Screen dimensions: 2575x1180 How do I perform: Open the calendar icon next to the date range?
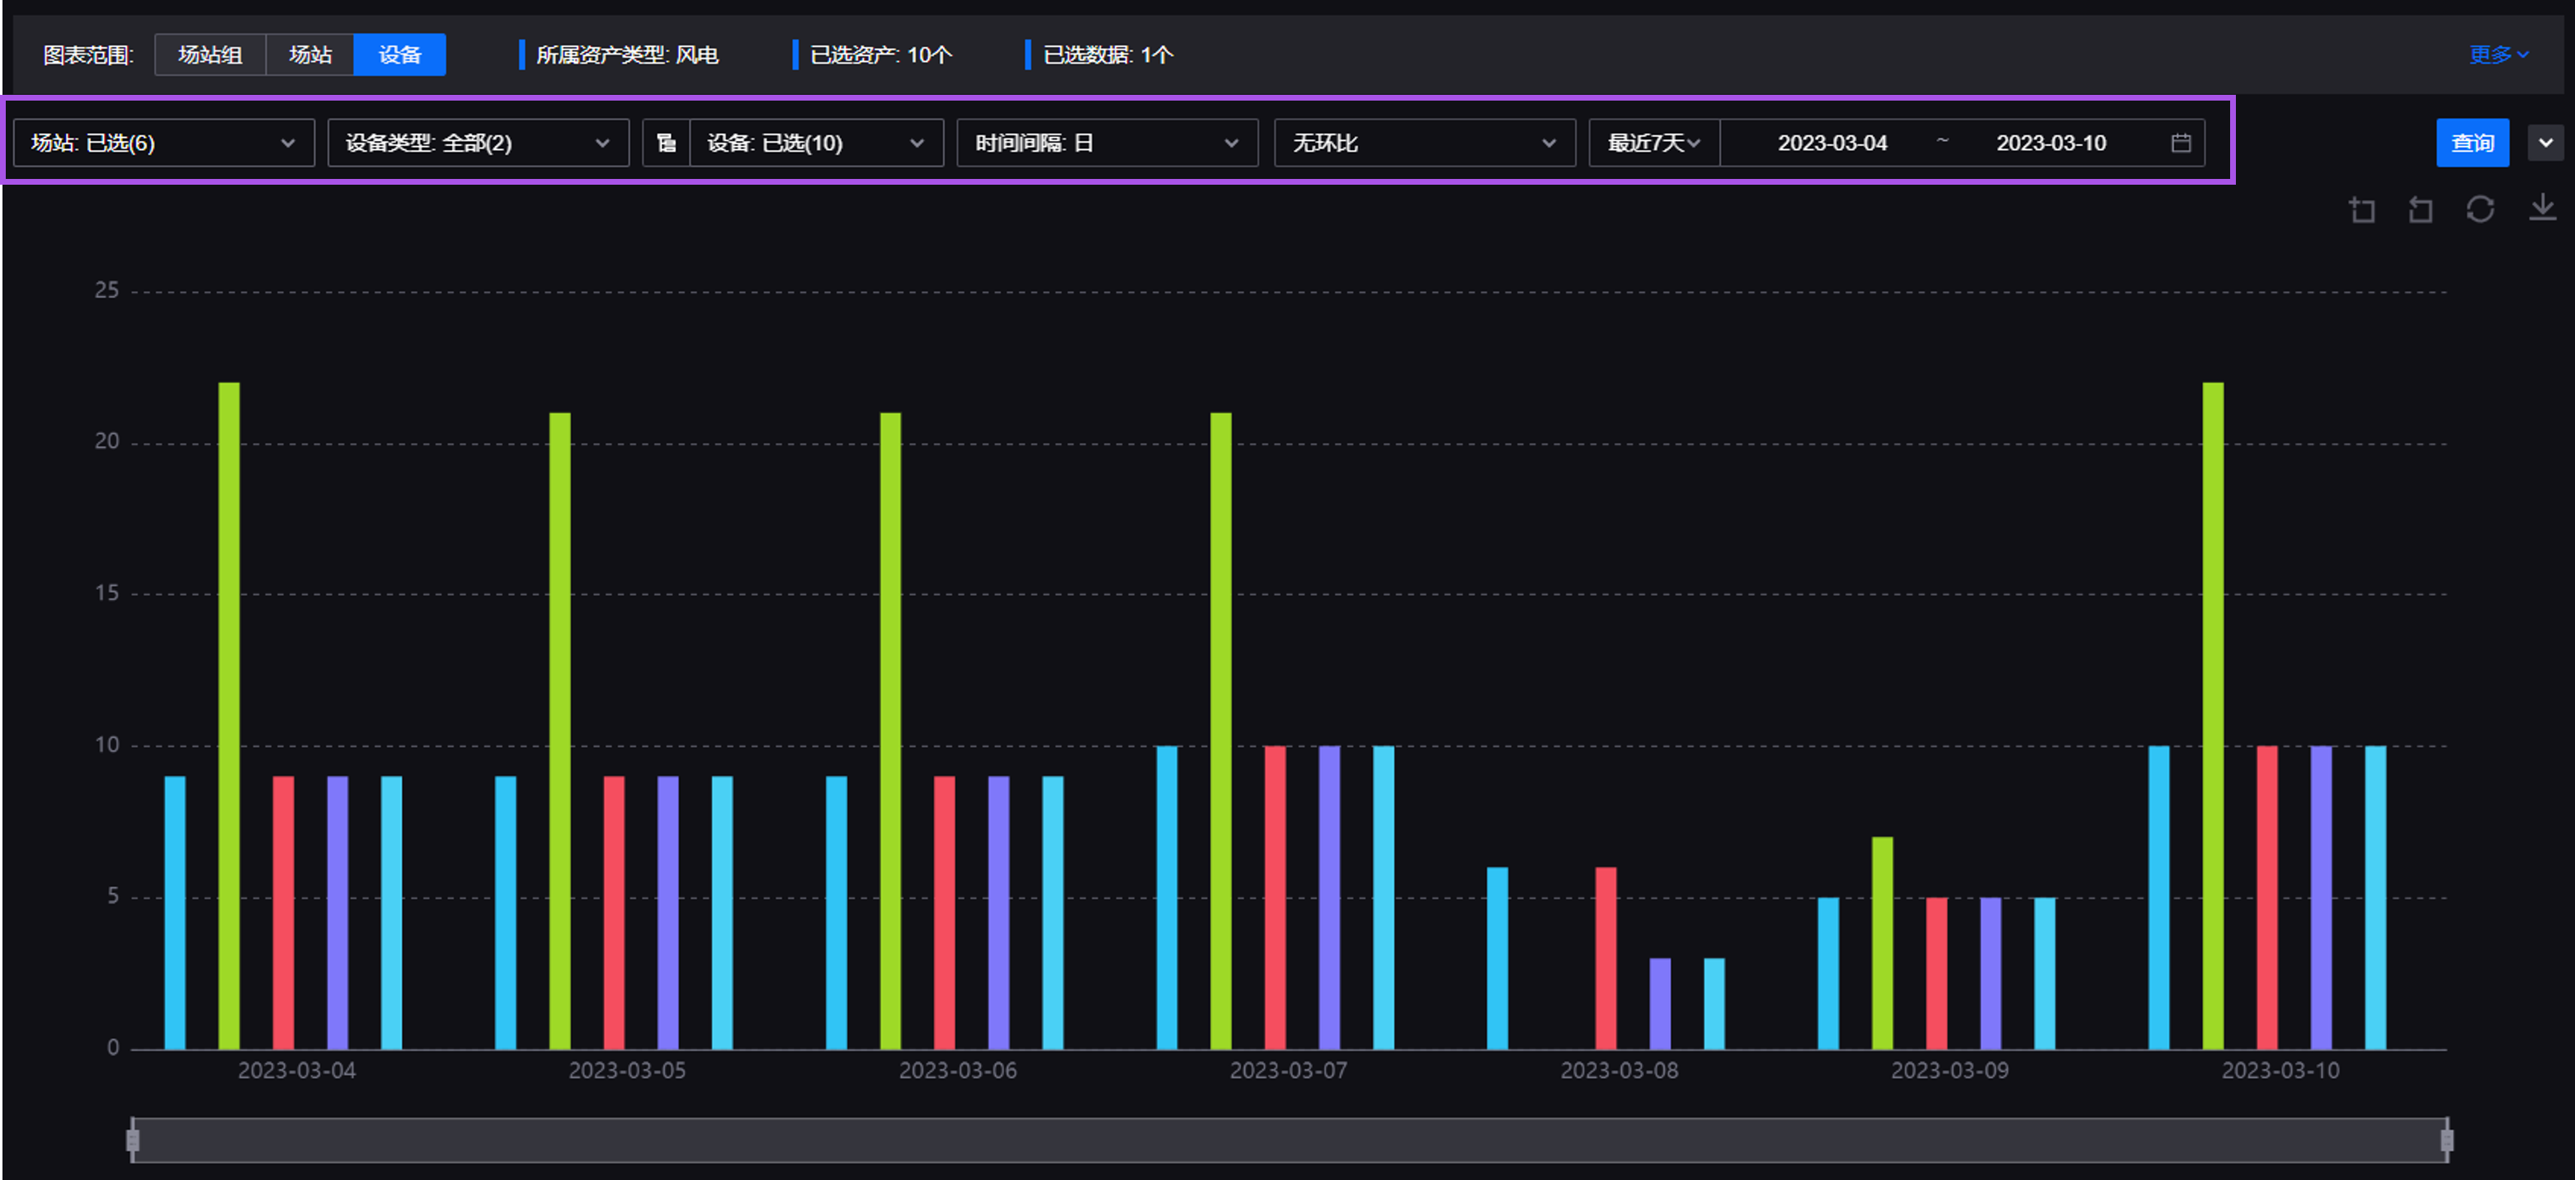[x=2183, y=143]
